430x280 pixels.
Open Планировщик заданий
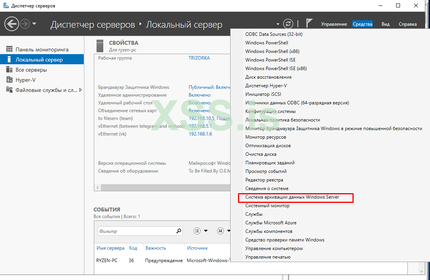coord(270,163)
